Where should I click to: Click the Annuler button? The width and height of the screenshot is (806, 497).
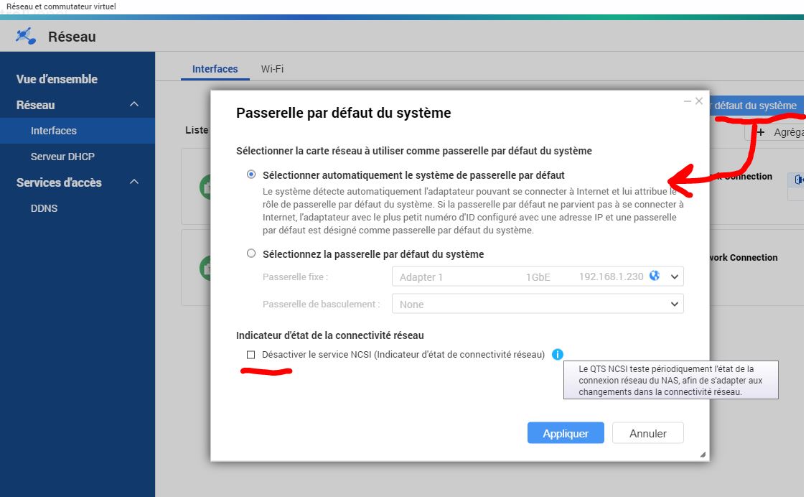pyautogui.click(x=647, y=433)
